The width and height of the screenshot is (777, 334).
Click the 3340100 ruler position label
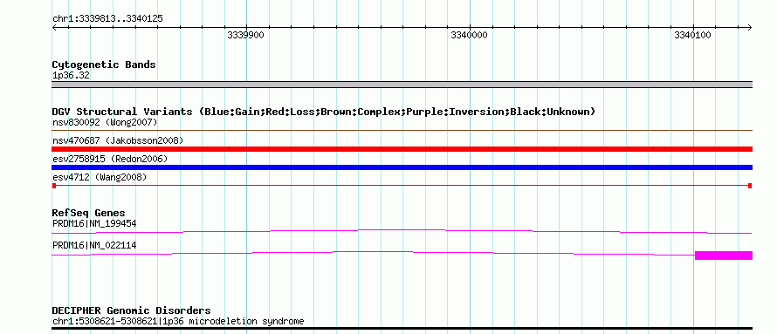click(692, 35)
